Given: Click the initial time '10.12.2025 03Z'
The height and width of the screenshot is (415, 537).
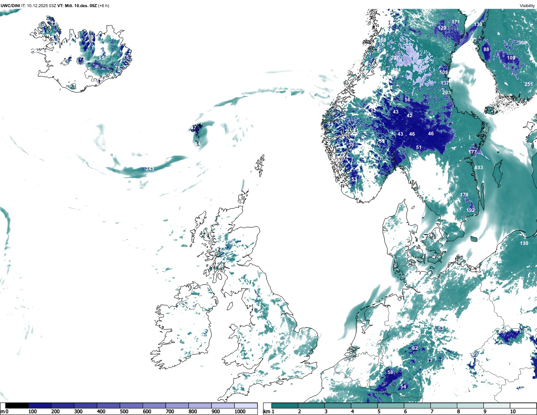Looking at the screenshot, I should [42, 5].
